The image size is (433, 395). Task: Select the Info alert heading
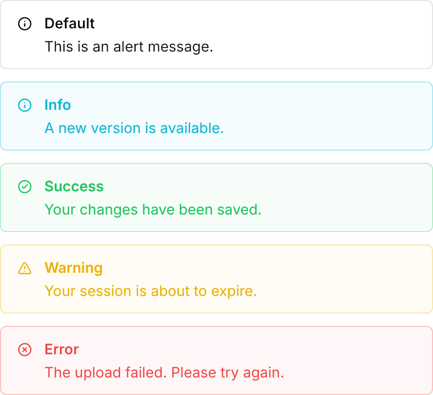[58, 105]
